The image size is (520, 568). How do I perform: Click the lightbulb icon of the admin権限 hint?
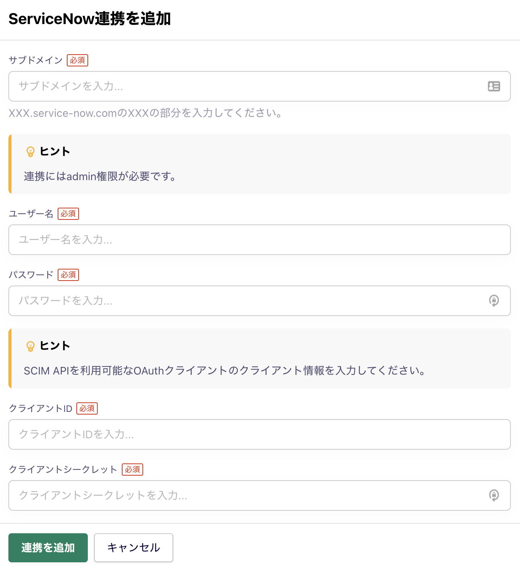(31, 152)
